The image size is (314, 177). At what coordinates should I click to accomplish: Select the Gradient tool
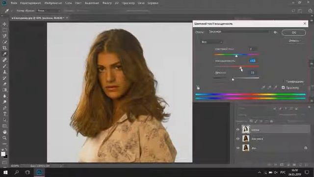(4, 90)
